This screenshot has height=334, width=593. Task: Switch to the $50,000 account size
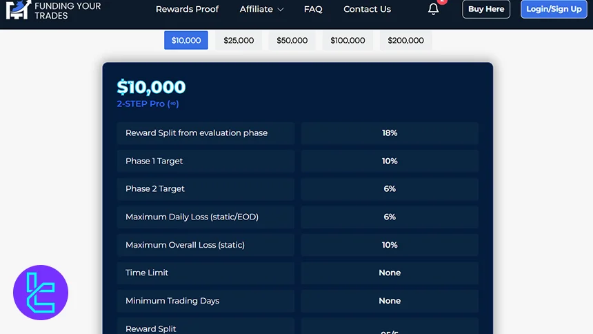tap(292, 40)
